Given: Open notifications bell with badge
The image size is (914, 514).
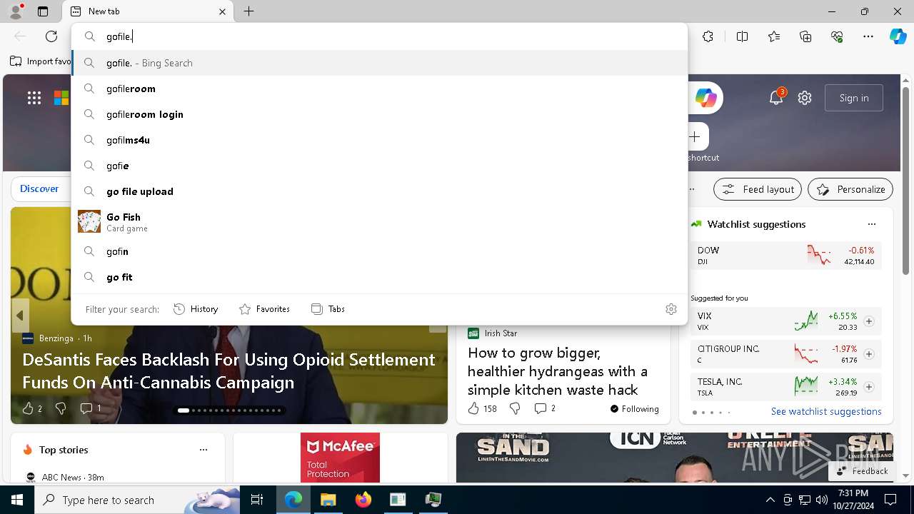Looking at the screenshot, I should (x=776, y=98).
